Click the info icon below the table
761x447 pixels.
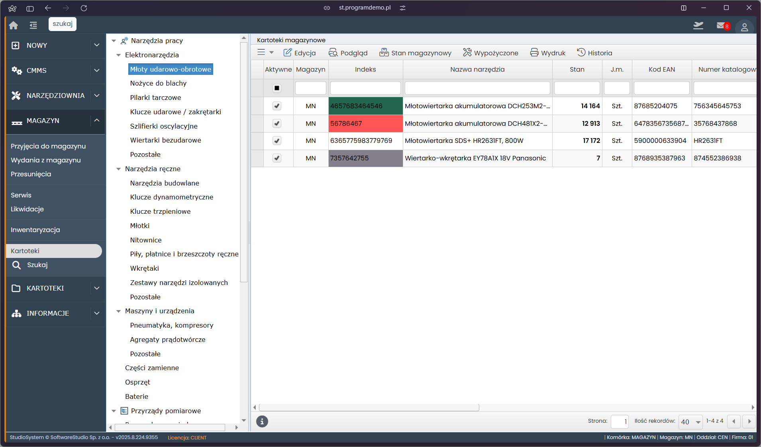tap(262, 422)
